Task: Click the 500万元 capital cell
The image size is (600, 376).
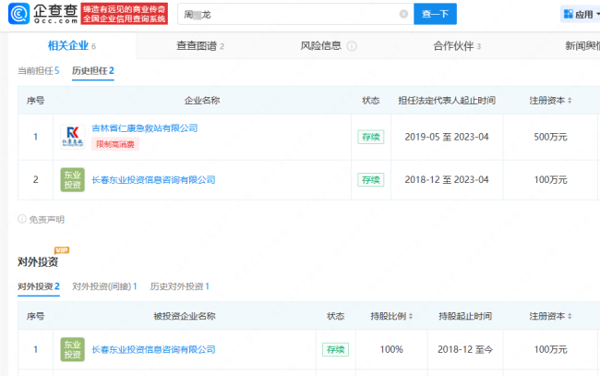Action: click(550, 137)
